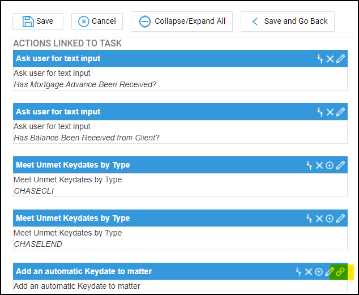Click Save and Go Back
The height and width of the screenshot is (295, 359).
click(x=288, y=22)
